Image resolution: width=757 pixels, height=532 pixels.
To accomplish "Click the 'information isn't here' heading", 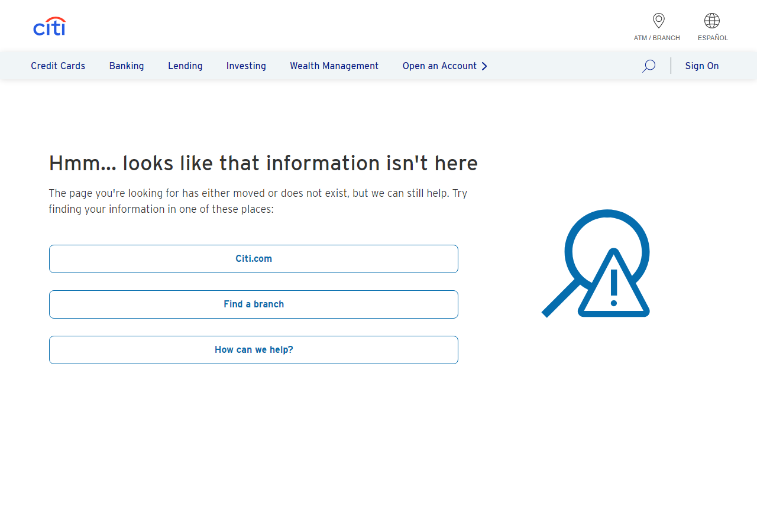I will coord(263,163).
